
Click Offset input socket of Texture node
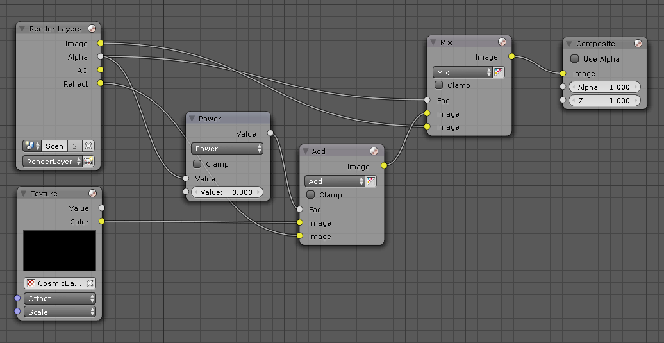coord(17,298)
